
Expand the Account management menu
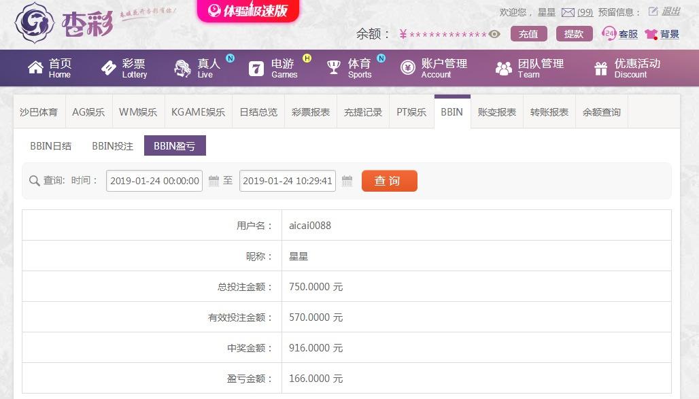coord(434,68)
